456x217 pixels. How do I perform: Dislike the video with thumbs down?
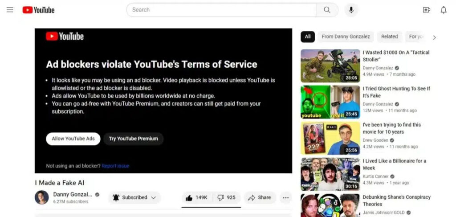pyautogui.click(x=226, y=197)
